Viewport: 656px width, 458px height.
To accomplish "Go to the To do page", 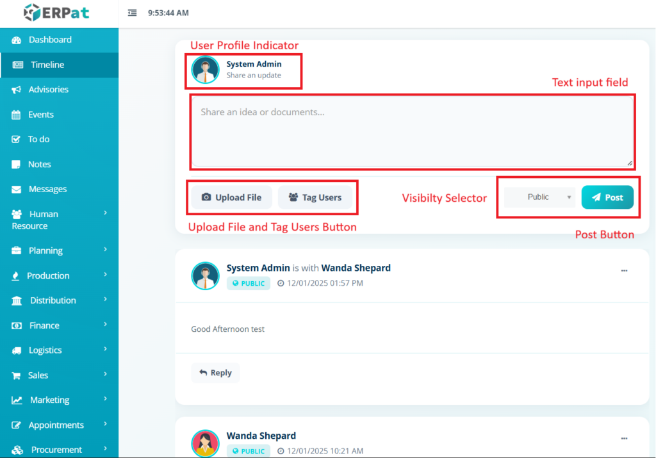I will [x=38, y=139].
